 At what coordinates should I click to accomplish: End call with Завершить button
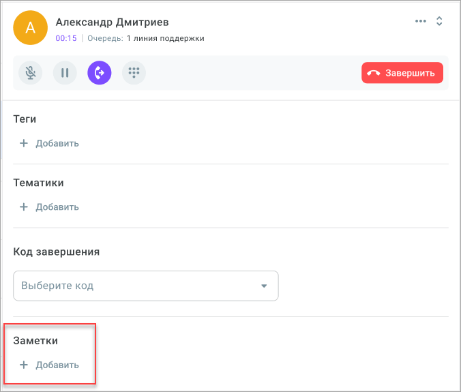402,73
